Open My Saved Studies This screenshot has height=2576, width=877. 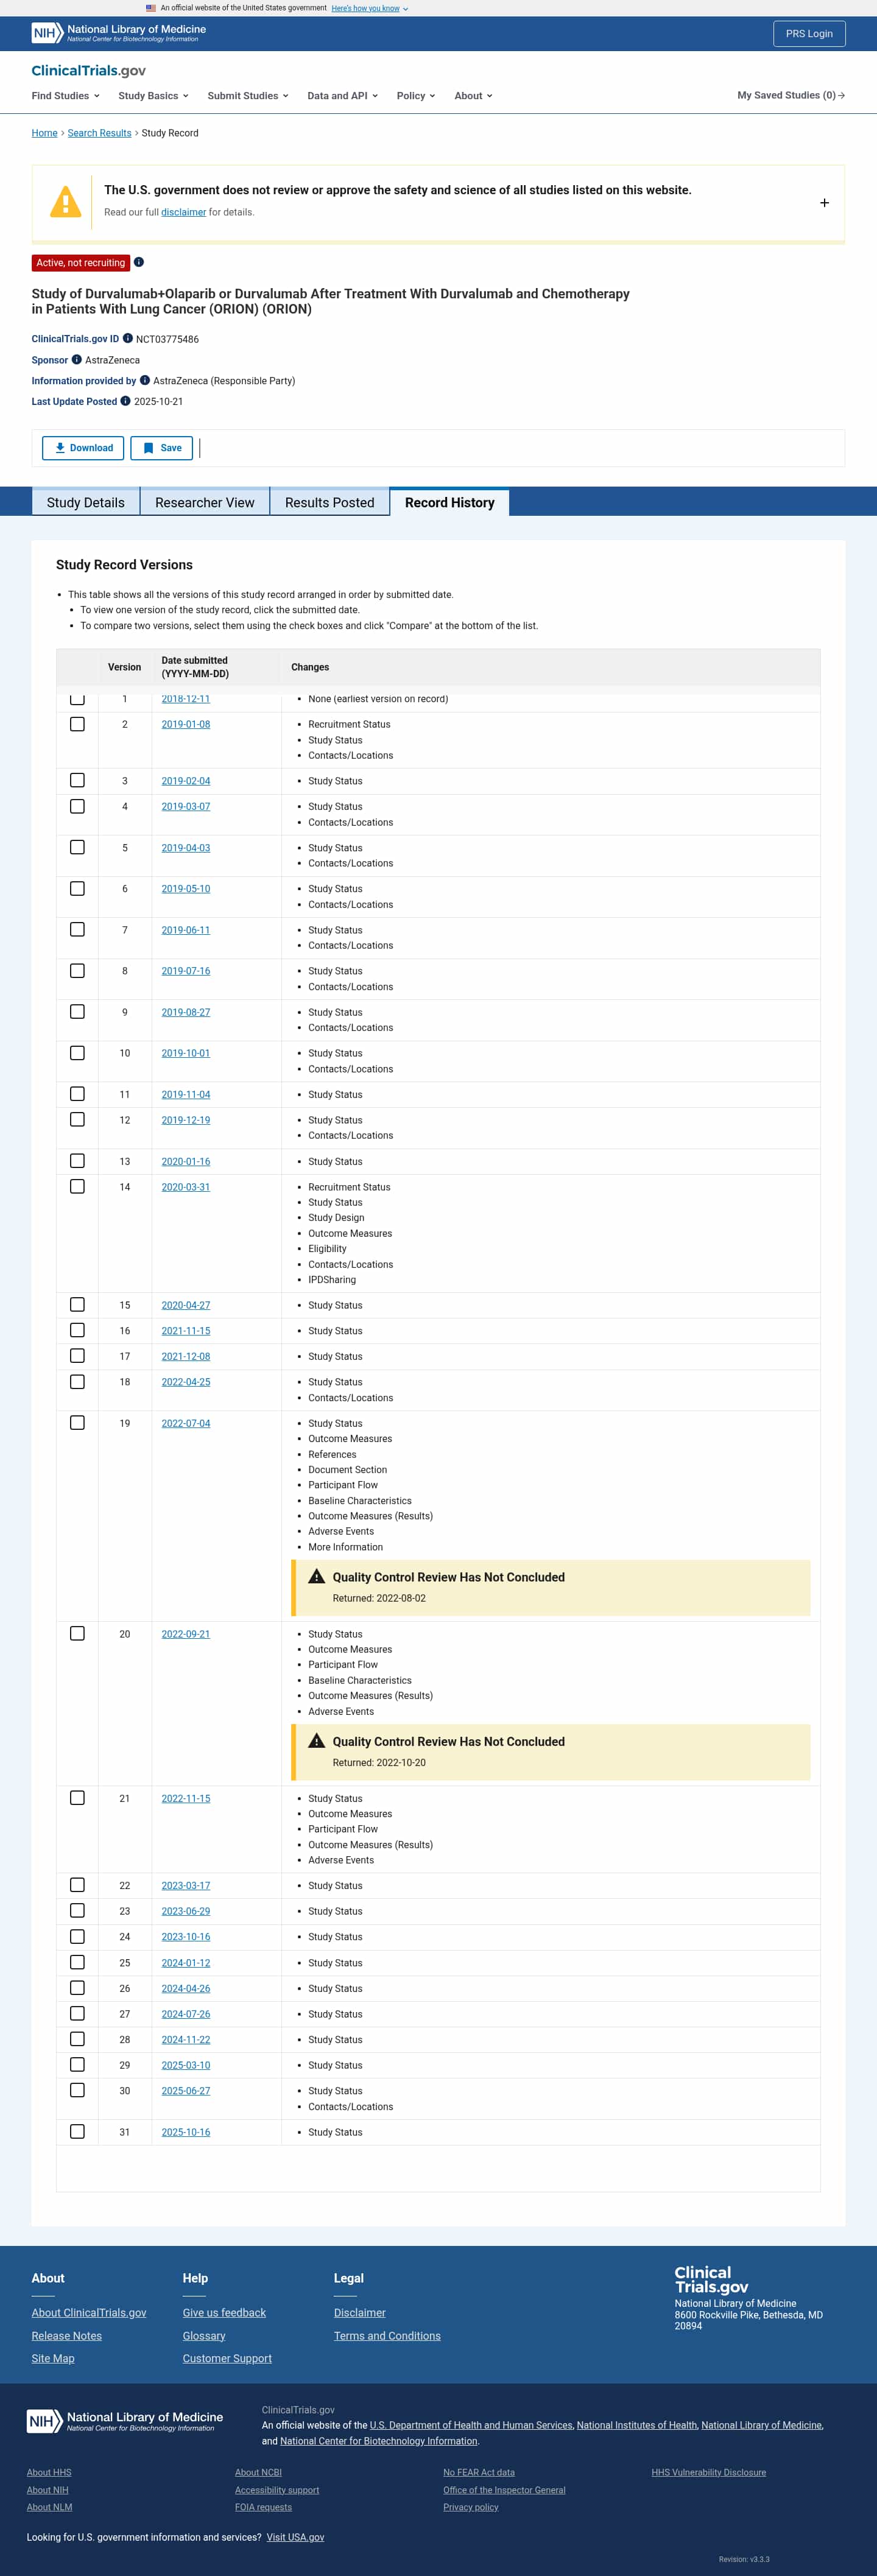[791, 96]
